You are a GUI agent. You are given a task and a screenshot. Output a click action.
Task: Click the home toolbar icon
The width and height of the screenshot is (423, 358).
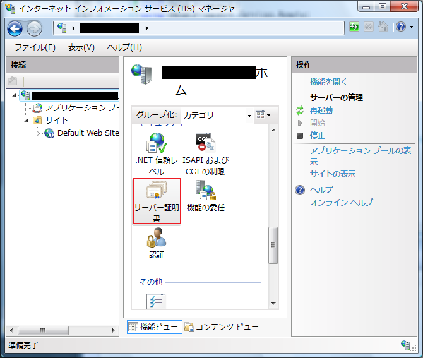[x=383, y=27]
